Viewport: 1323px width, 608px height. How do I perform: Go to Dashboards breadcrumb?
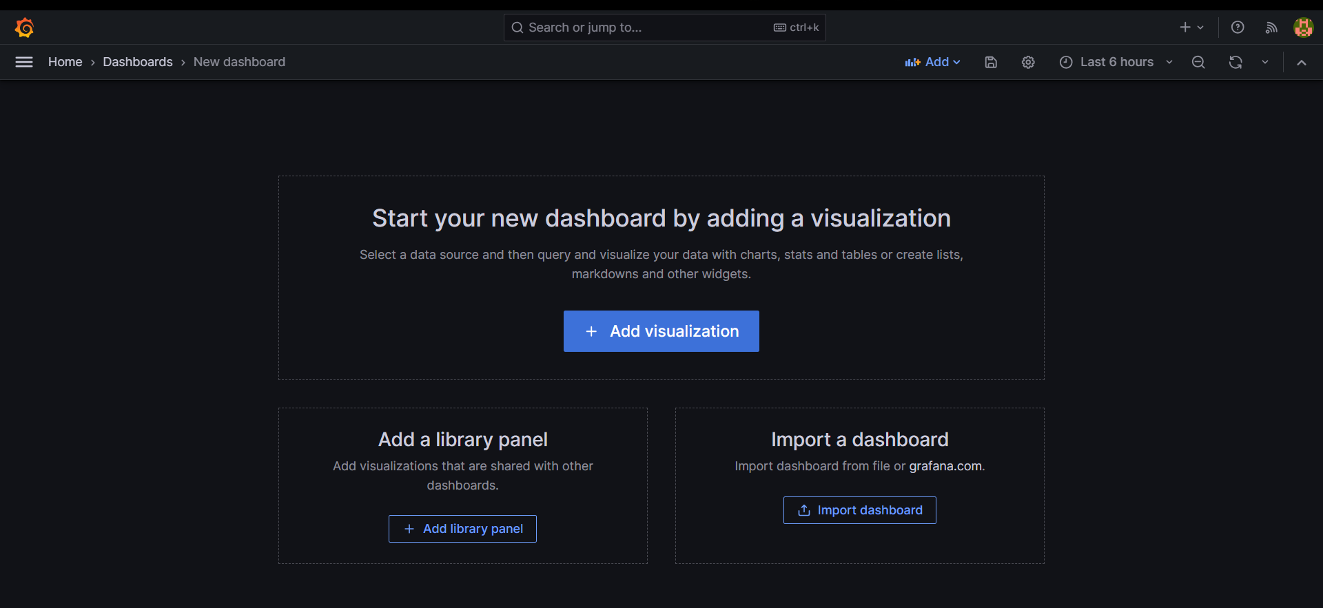(138, 62)
